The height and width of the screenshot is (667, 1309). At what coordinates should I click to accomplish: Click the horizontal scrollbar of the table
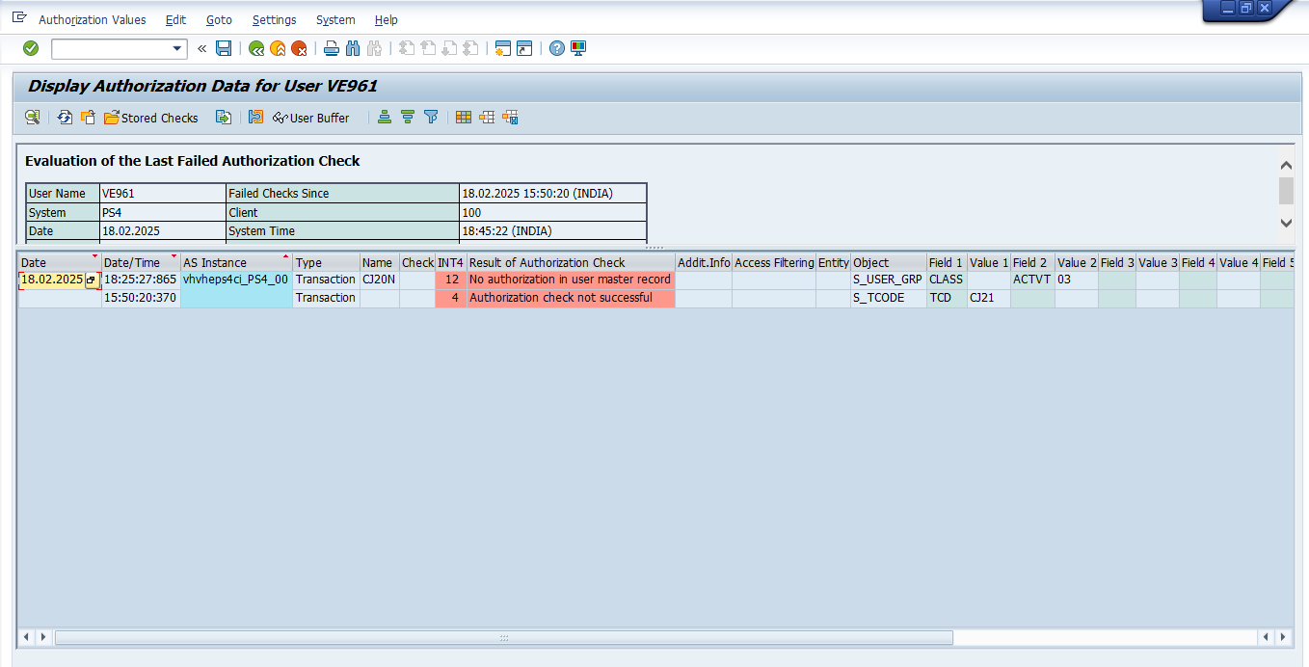[503, 637]
